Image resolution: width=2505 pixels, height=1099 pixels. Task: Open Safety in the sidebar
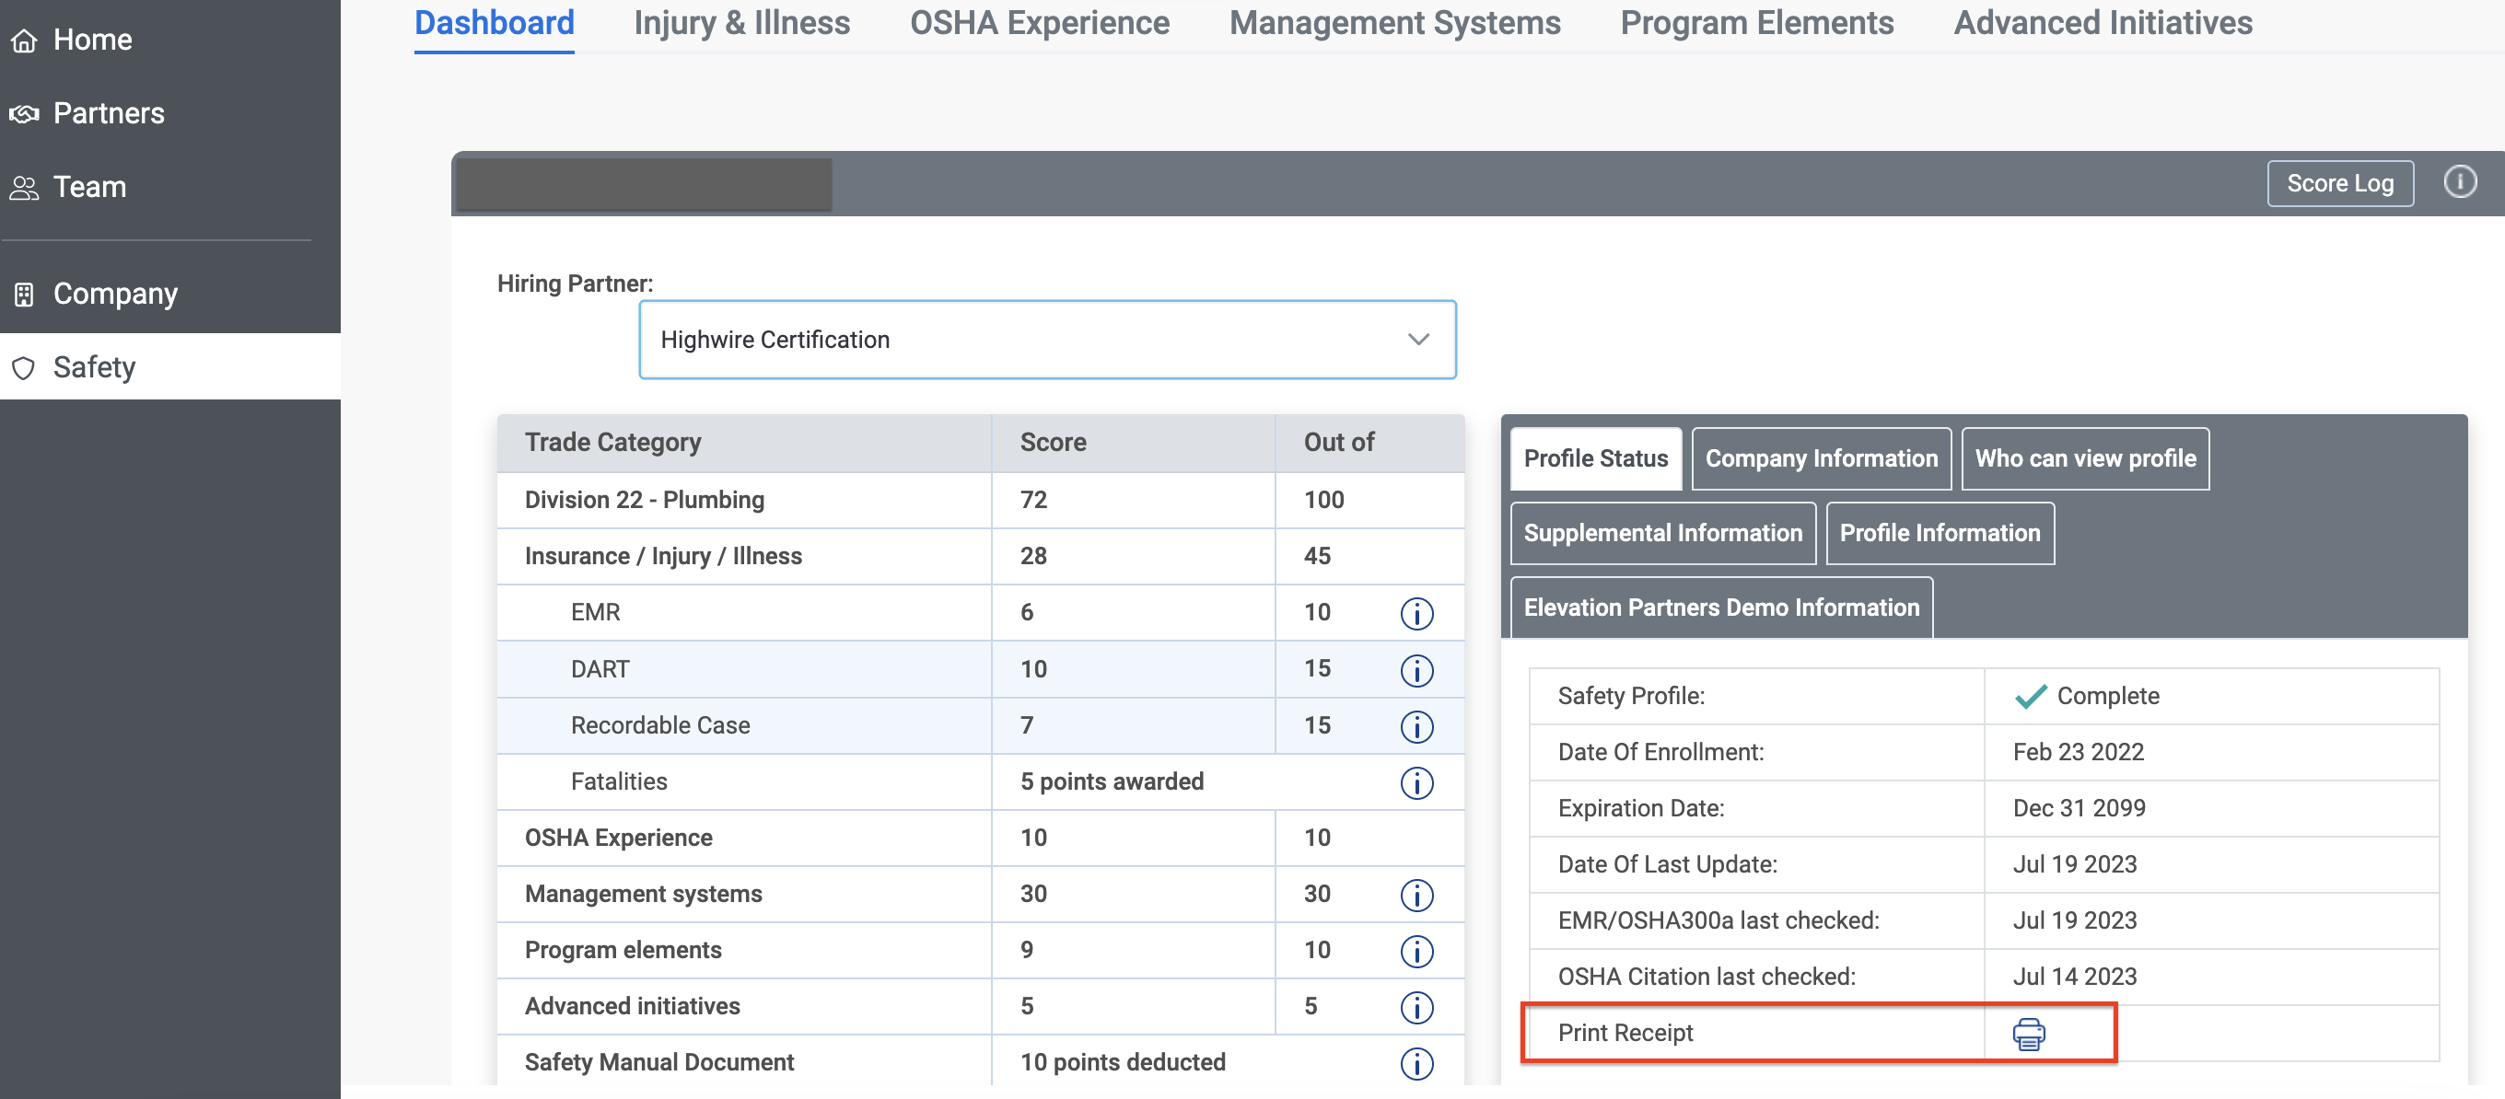click(x=170, y=367)
